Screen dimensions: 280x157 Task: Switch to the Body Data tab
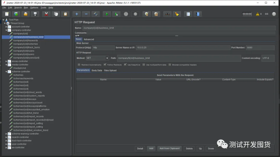pos(97,70)
